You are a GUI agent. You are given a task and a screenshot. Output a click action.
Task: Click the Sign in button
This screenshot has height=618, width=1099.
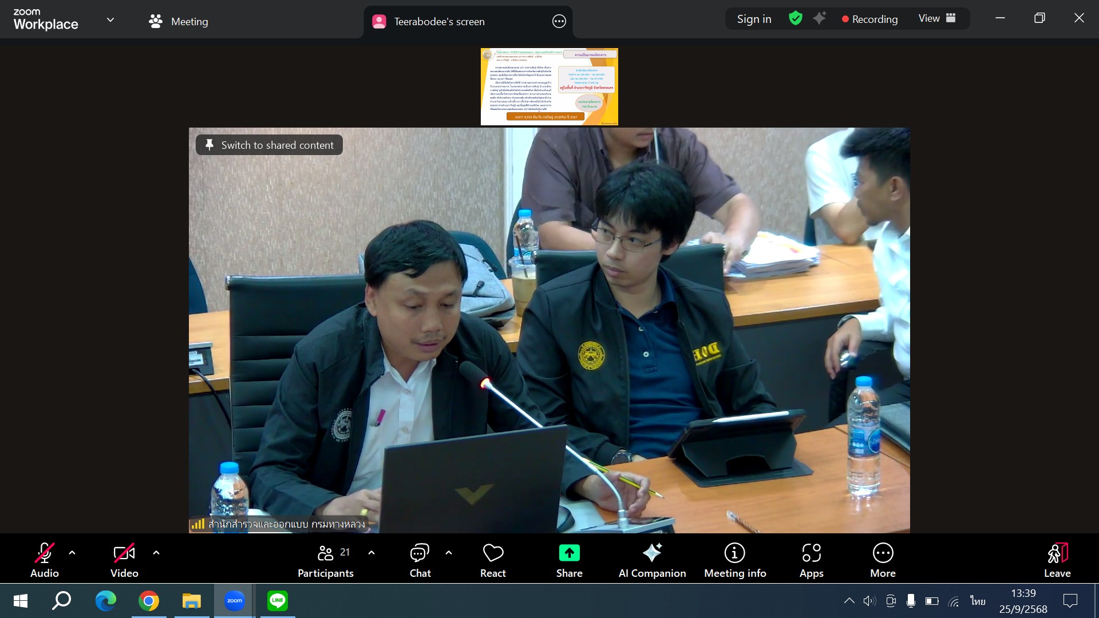[754, 19]
